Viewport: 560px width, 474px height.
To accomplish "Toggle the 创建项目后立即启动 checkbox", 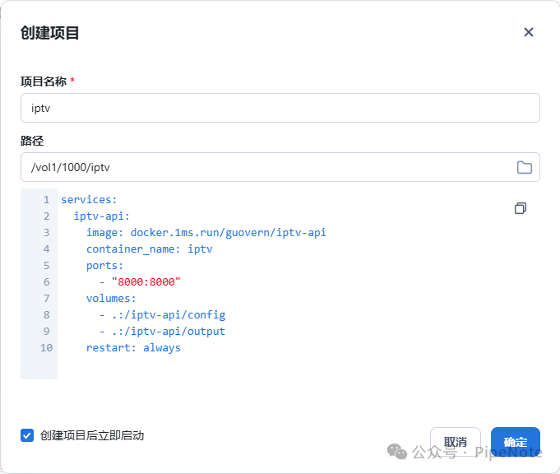I will (27, 435).
